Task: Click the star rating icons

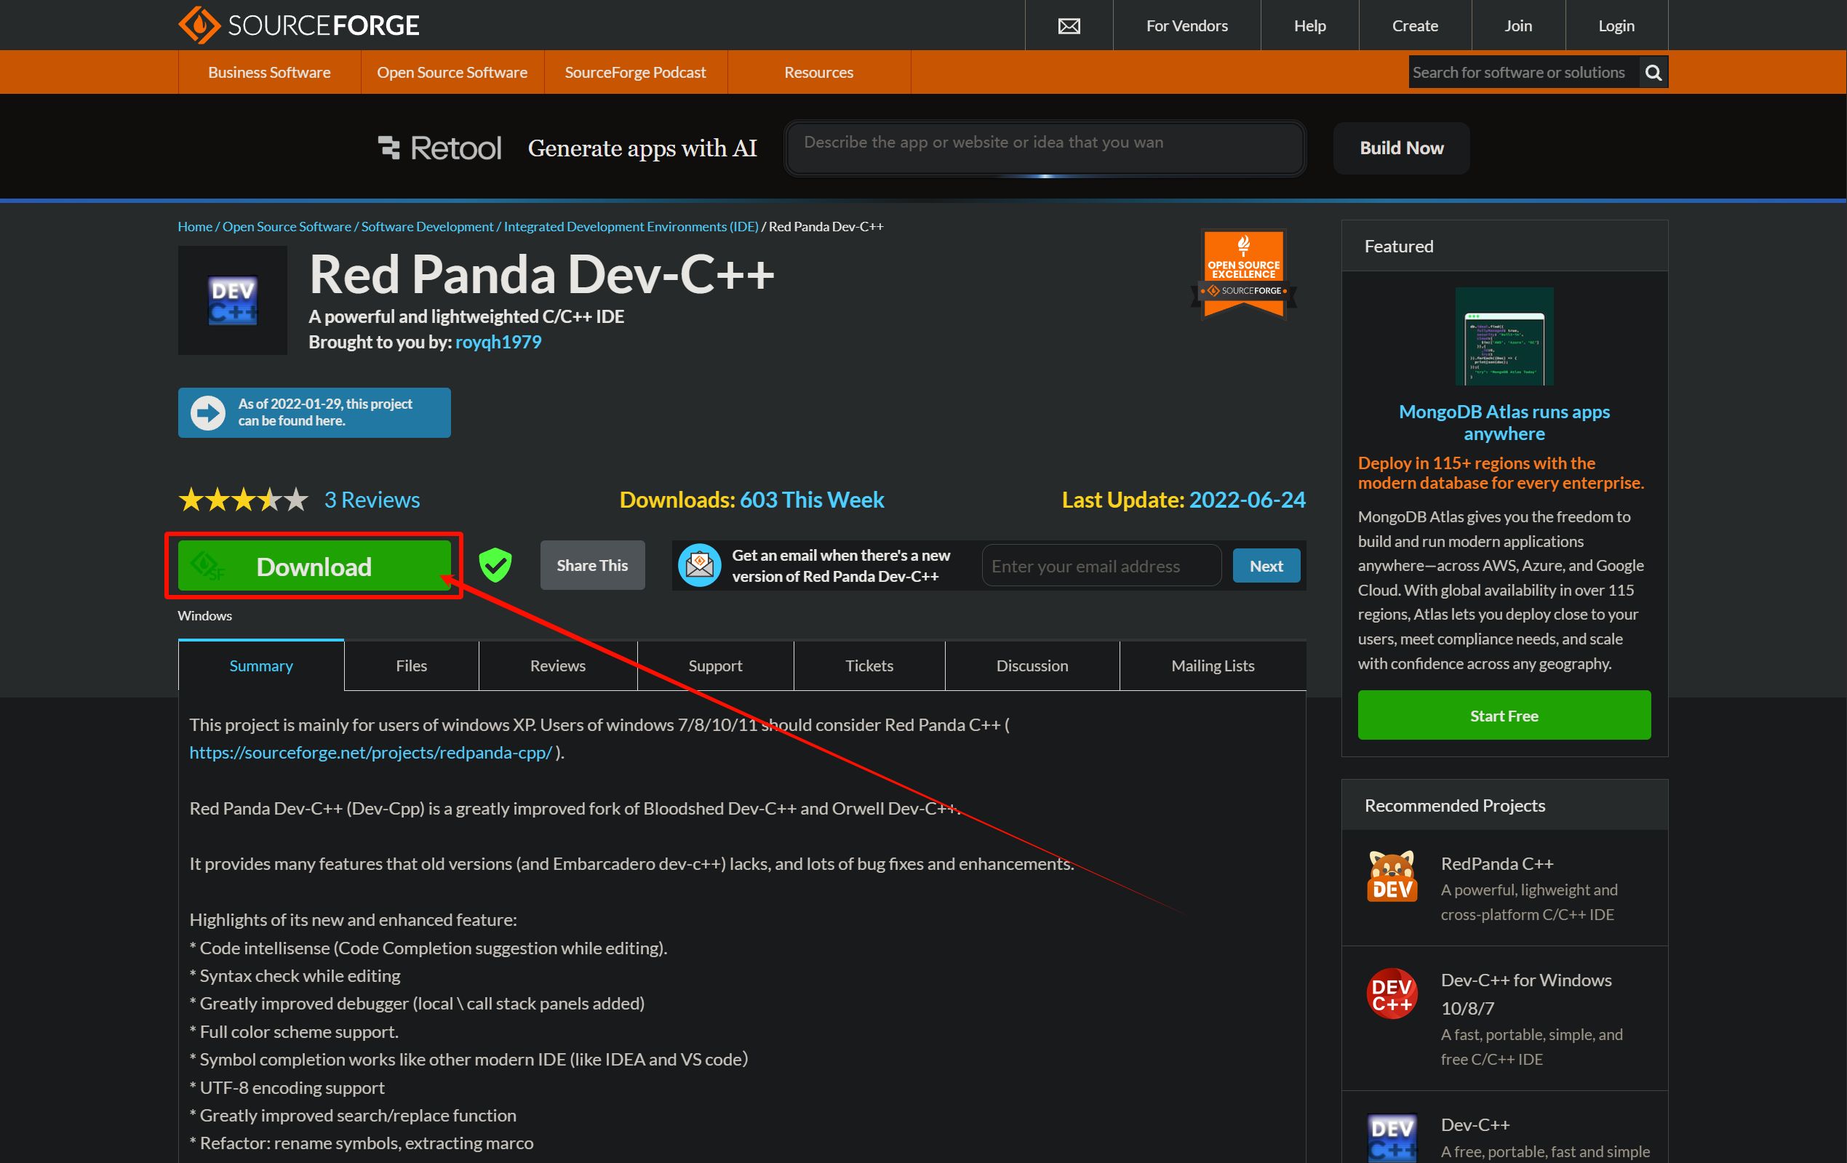Action: pyautogui.click(x=243, y=500)
